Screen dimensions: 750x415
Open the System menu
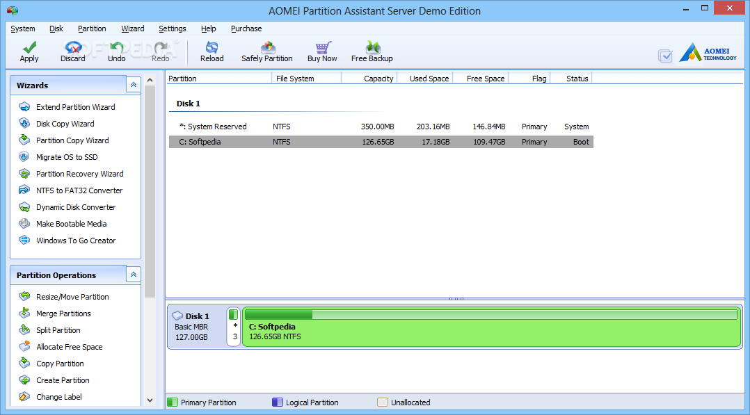(22, 29)
